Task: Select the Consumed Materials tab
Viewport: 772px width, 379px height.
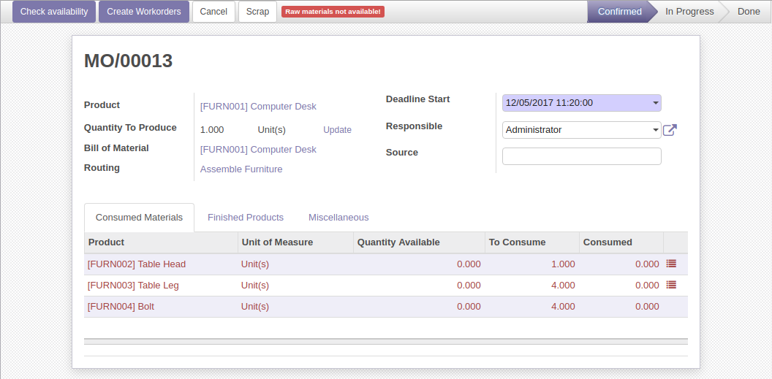Action: tap(139, 217)
